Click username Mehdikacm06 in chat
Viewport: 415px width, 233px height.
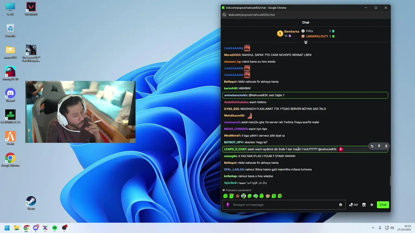pos(234,116)
